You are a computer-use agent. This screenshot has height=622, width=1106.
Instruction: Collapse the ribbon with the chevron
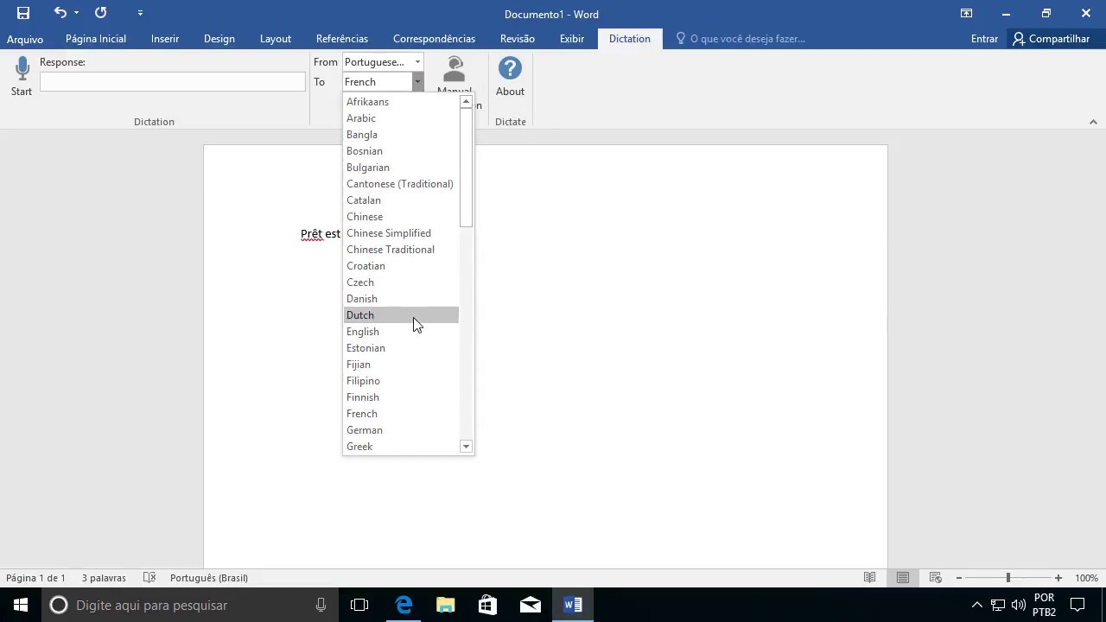pos(1093,122)
